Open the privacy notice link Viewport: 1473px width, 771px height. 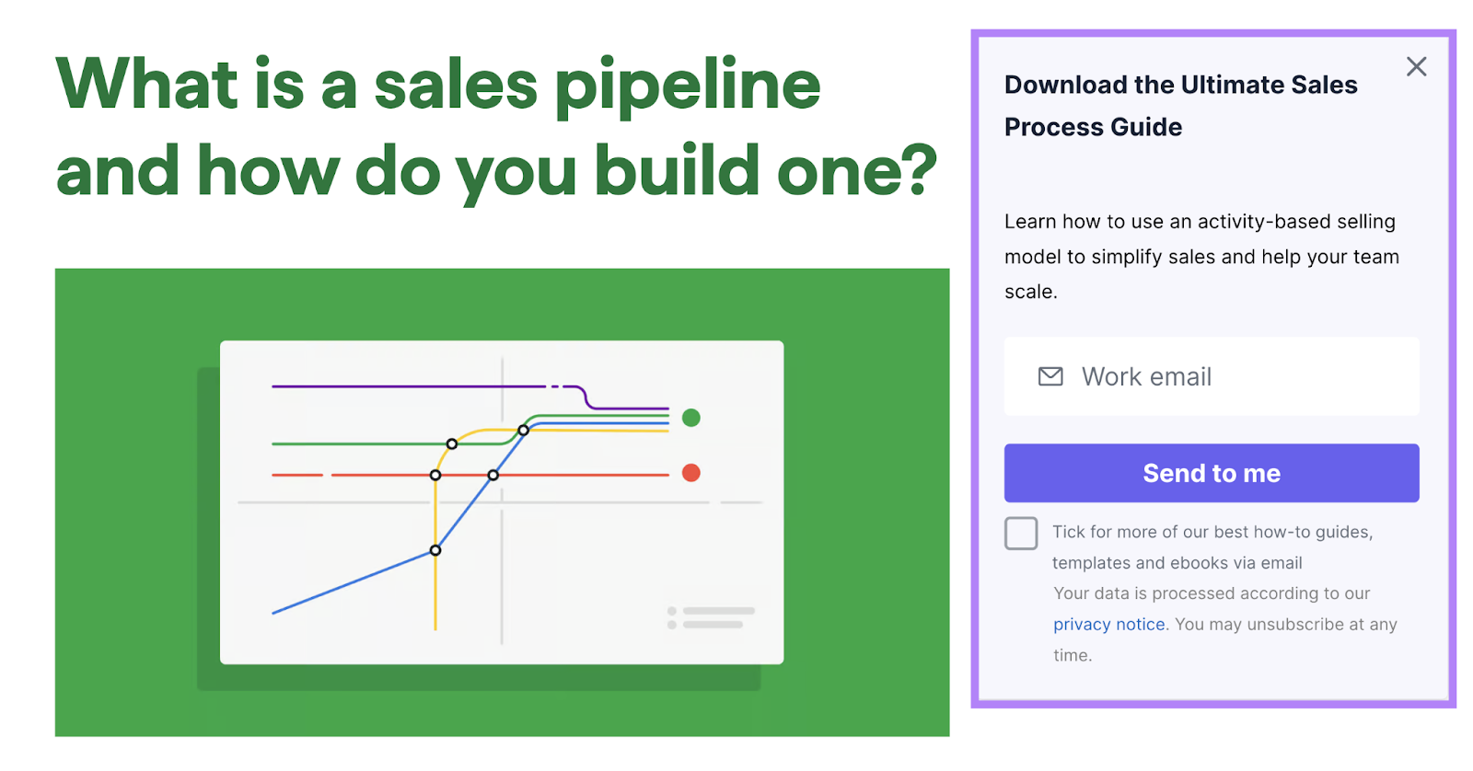pyautogui.click(x=1108, y=624)
